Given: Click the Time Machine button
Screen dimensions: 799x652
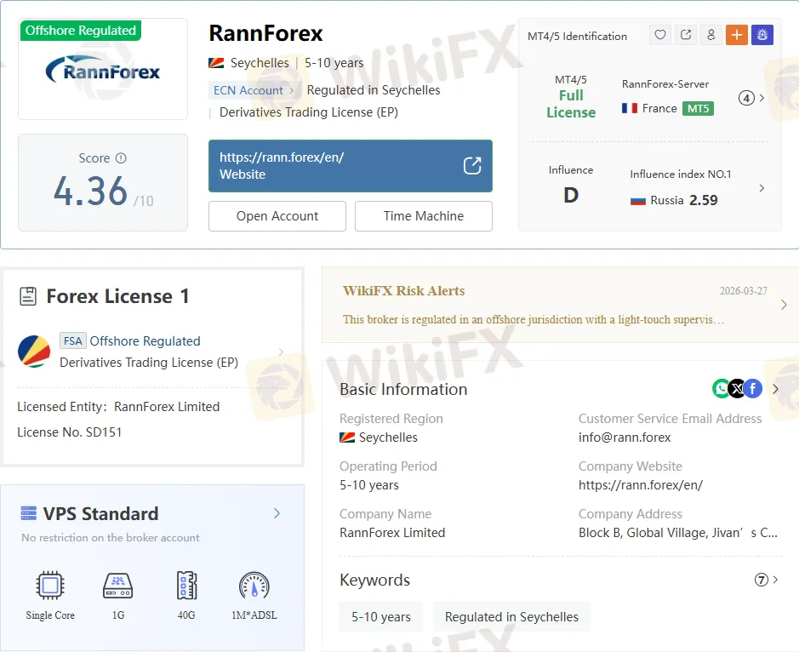Looking at the screenshot, I should pyautogui.click(x=424, y=216).
